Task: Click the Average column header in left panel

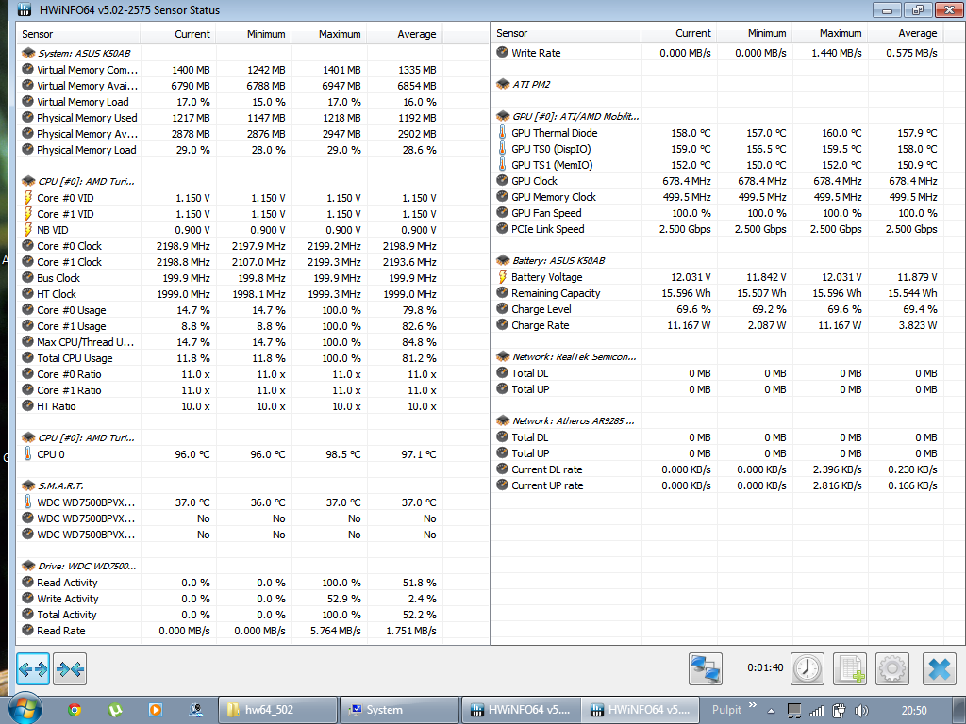Action: [405, 35]
